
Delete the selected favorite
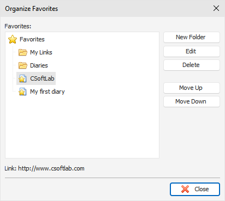click(192, 65)
